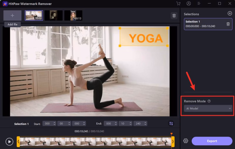Select the vintage woman portrait thumbnail
The width and height of the screenshot is (235, 149).
53,16
